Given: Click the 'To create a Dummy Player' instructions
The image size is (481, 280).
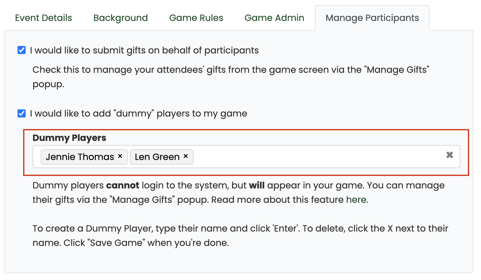Looking at the screenshot, I should click(240, 236).
